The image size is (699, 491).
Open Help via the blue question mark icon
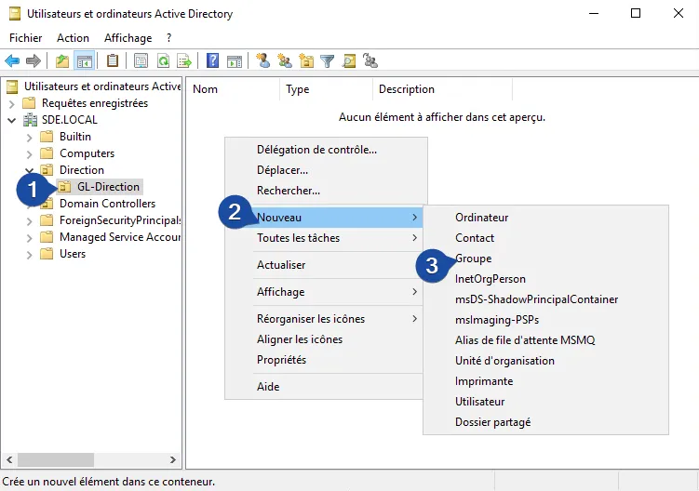213,61
